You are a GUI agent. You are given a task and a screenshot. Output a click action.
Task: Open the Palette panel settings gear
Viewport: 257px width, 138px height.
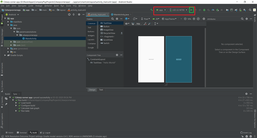pos(117,19)
